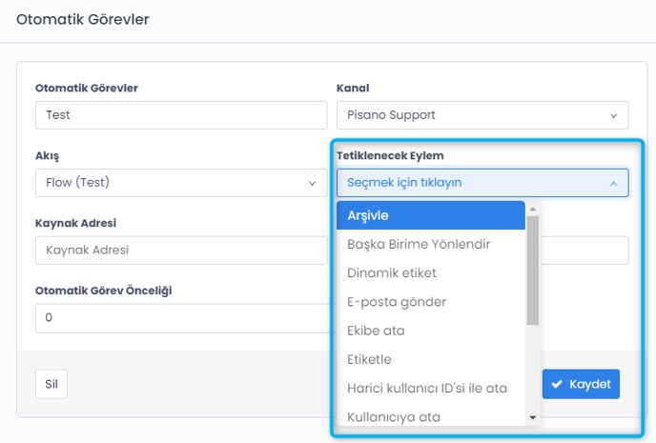This screenshot has height=443, width=656.
Task: Select Harici kullanıcı ID'si ile ata
Action: (x=430, y=388)
